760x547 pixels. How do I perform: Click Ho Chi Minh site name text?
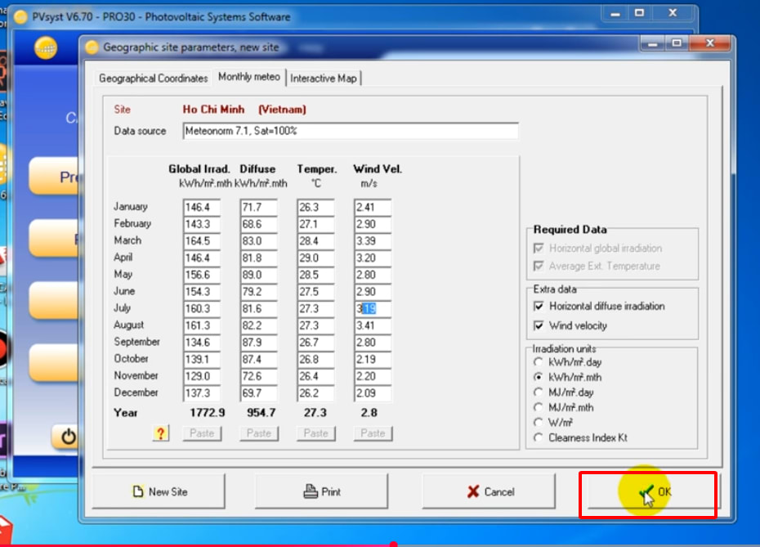(x=213, y=109)
